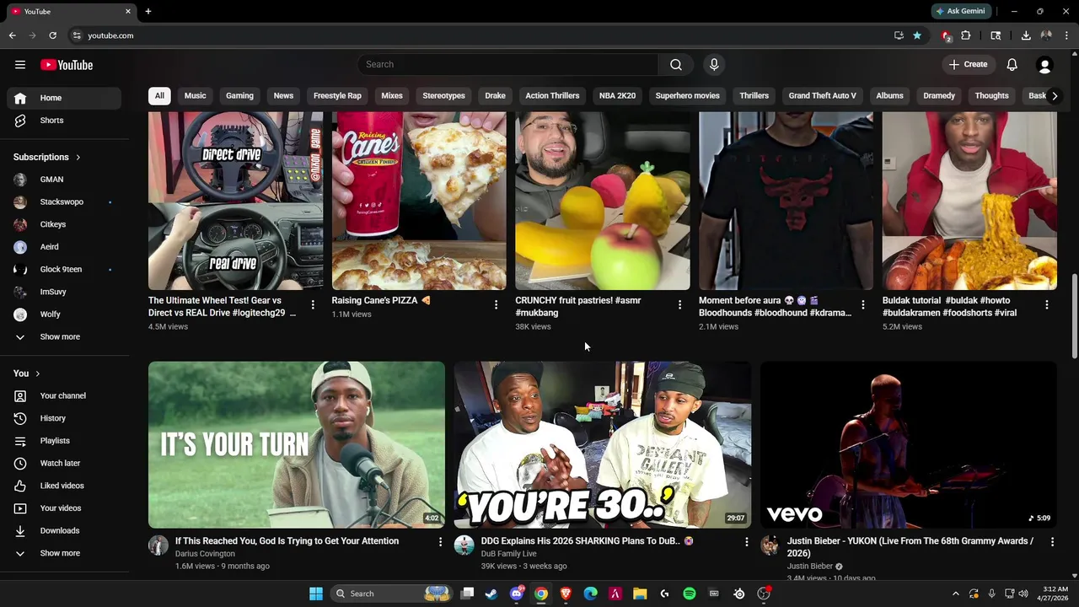
Task: Select the Freestyle Rap filter chip
Action: (x=337, y=96)
